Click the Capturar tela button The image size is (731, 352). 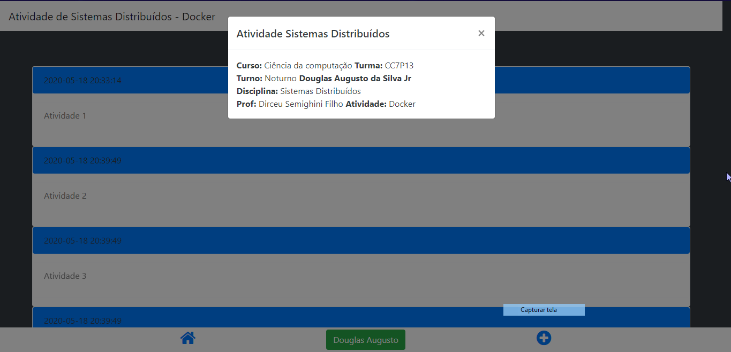coord(544,310)
